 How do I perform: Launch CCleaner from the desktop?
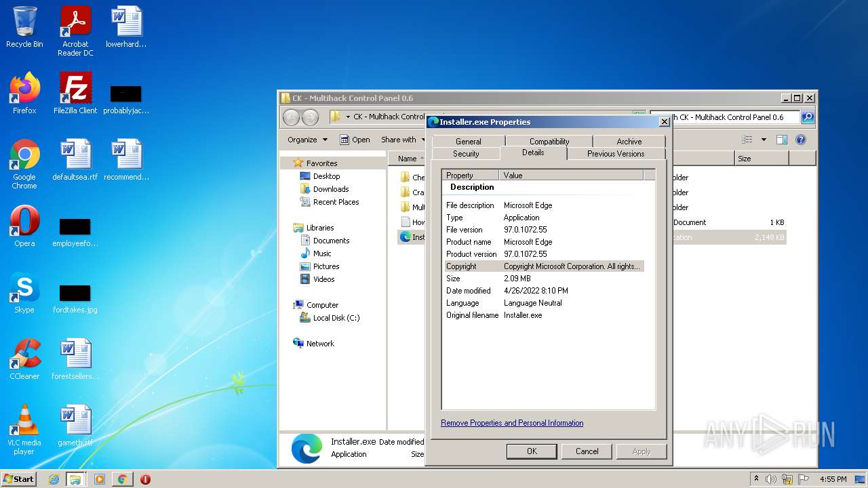[x=24, y=359]
